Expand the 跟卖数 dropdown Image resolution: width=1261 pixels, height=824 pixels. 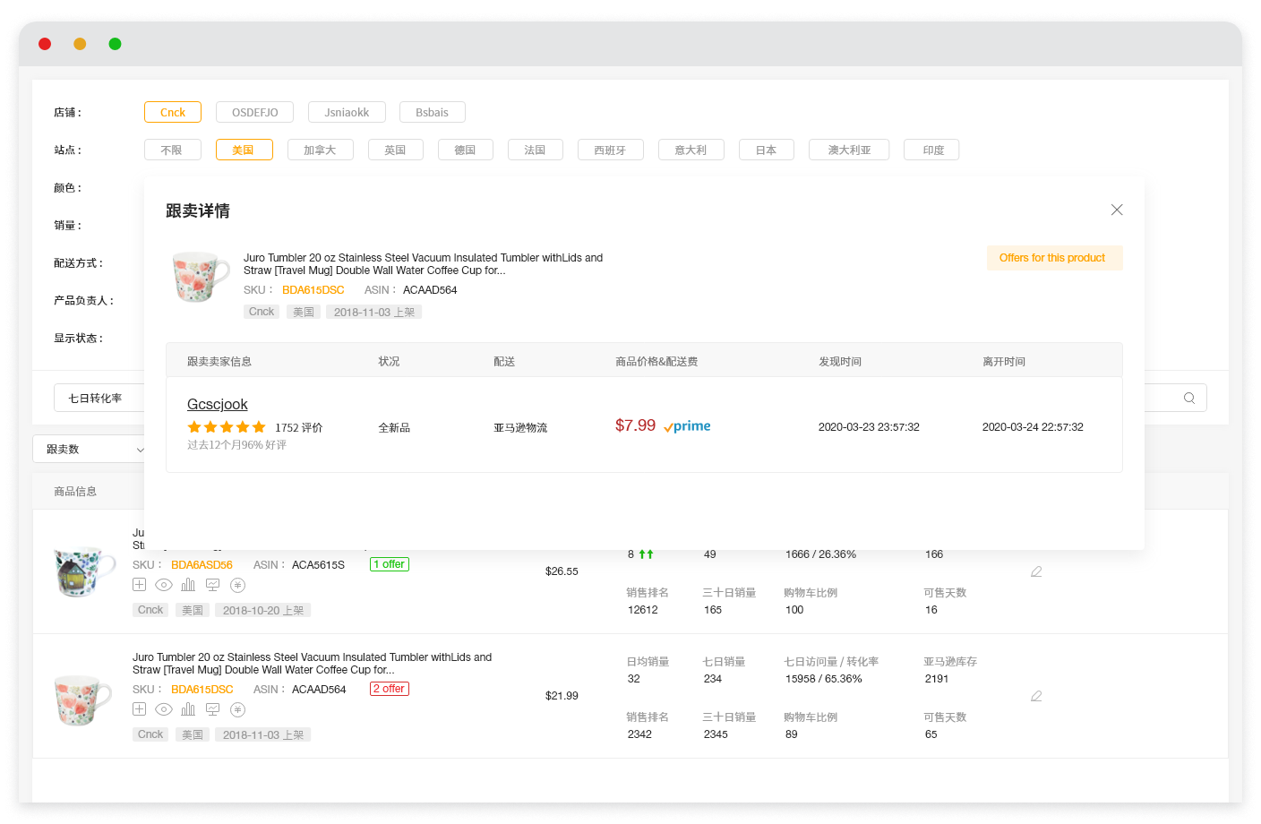click(90, 450)
